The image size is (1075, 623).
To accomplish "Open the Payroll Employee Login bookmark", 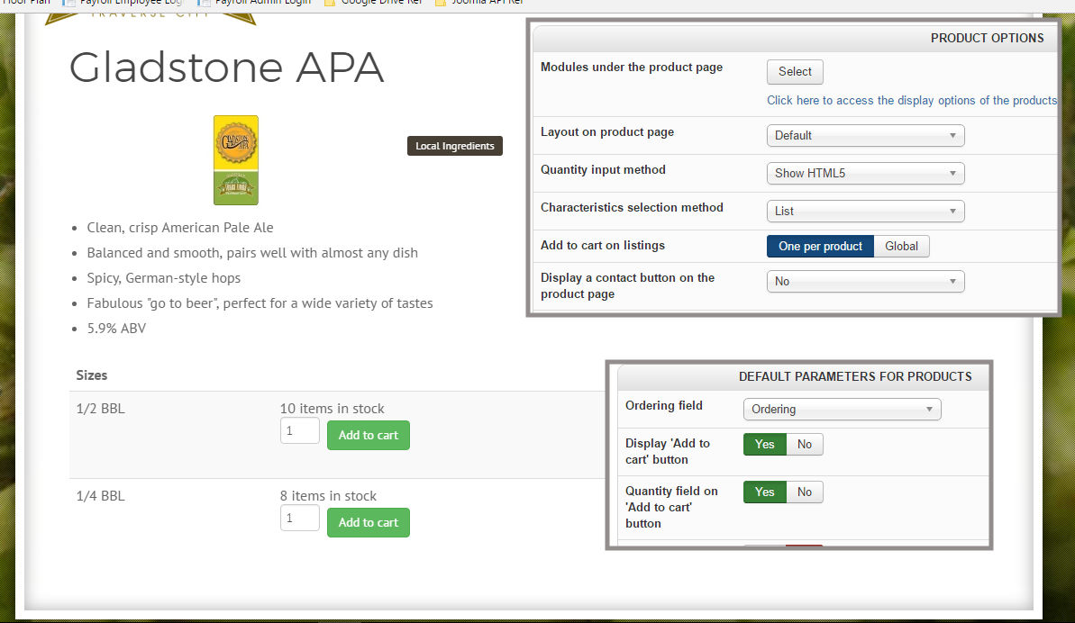I will click(x=122, y=3).
